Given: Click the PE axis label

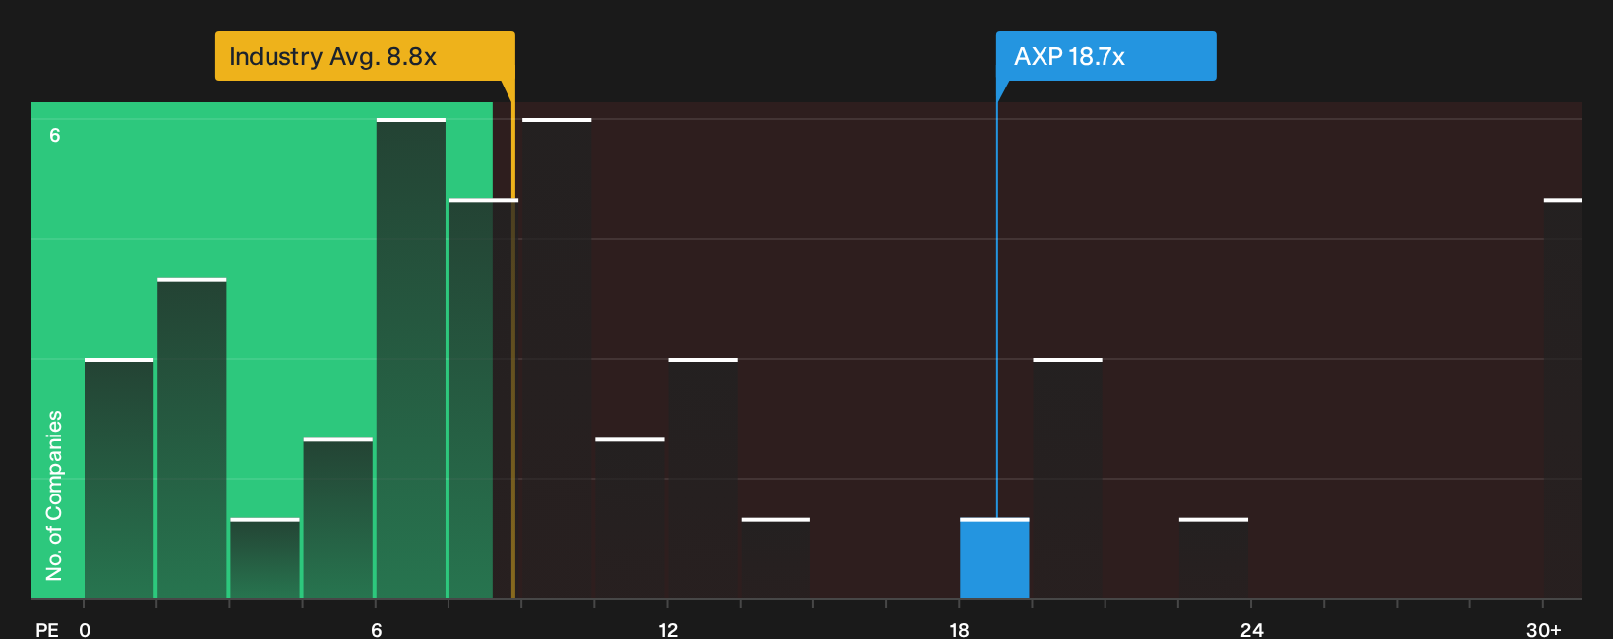Looking at the screenshot, I should (x=47, y=630).
